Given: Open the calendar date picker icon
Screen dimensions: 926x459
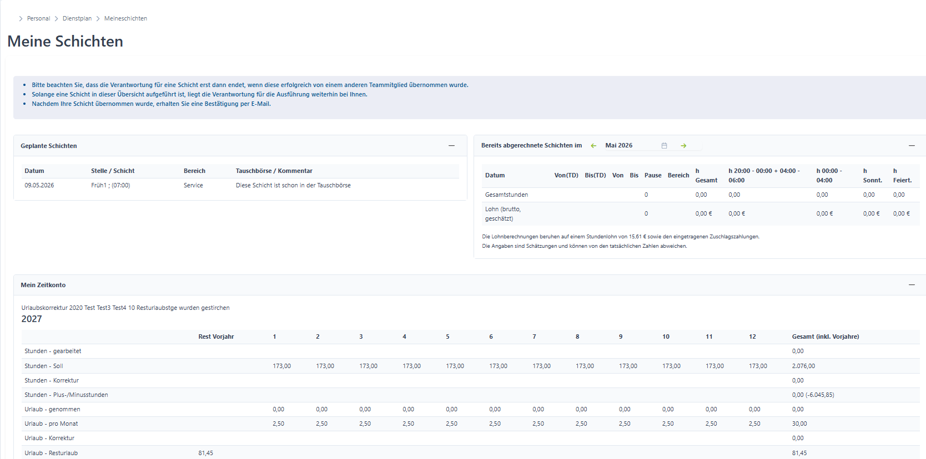Looking at the screenshot, I should click(x=664, y=146).
